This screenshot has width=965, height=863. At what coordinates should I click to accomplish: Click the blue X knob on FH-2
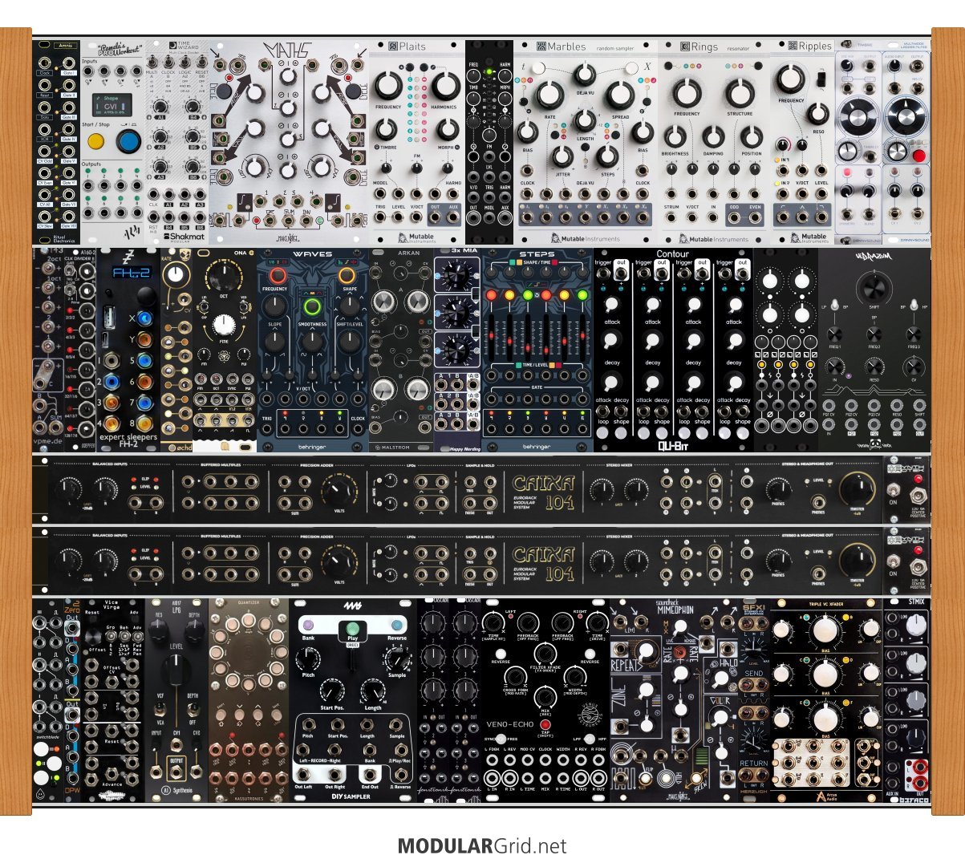click(x=144, y=318)
